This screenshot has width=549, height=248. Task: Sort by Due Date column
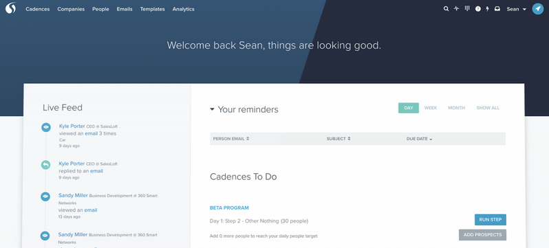pos(420,139)
